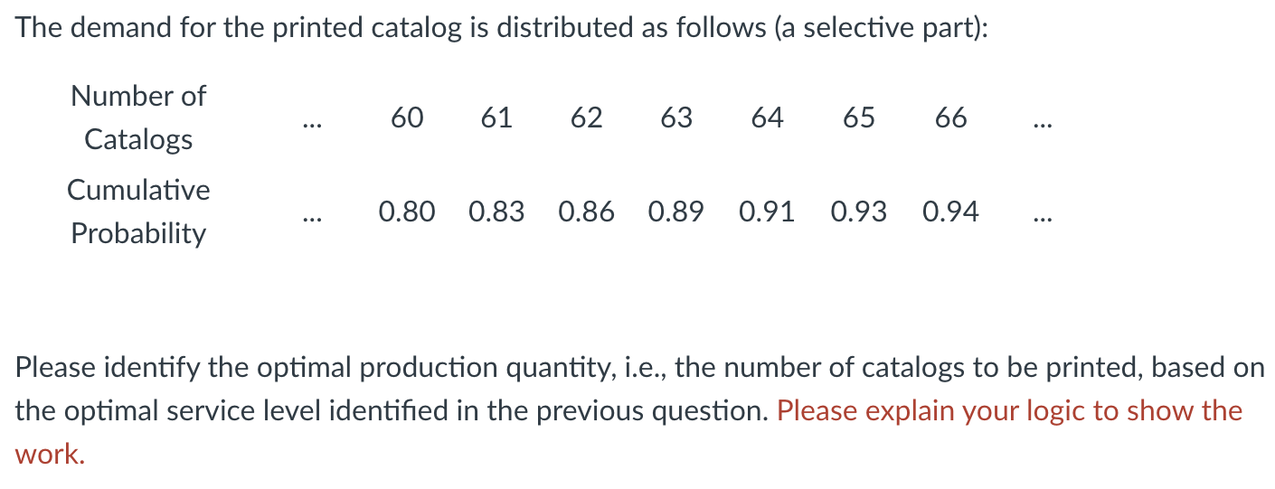1275x489 pixels.
Task: Click the cumulative probability 0.83
Action: [x=496, y=212]
